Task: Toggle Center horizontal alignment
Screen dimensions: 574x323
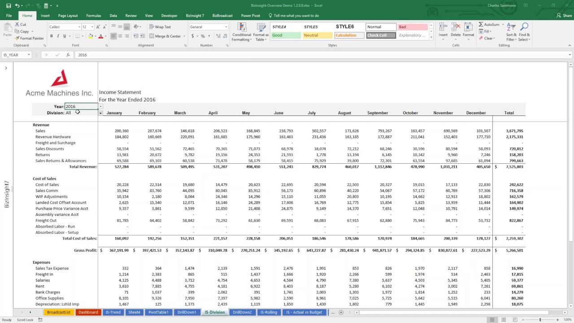Action: pos(120,36)
